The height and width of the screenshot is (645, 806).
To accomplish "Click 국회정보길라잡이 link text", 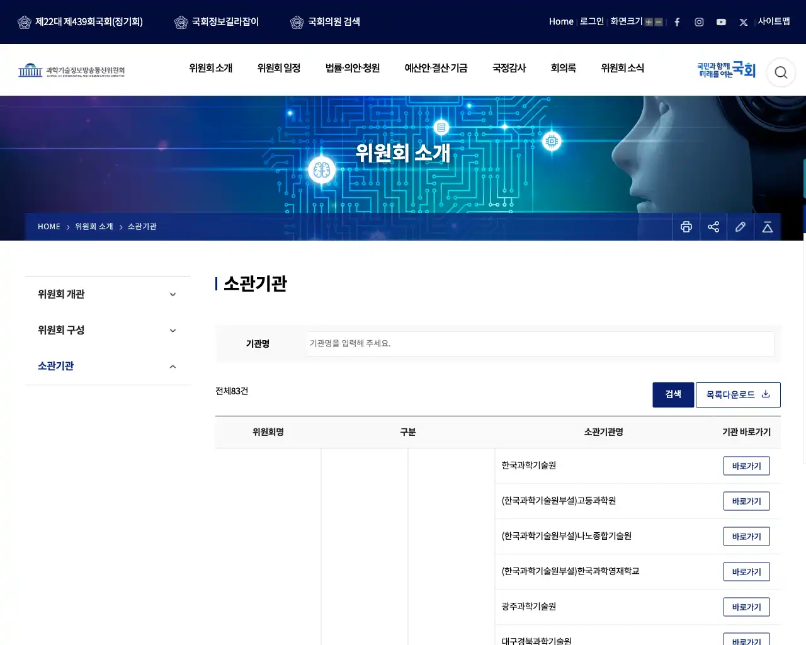I will [225, 22].
